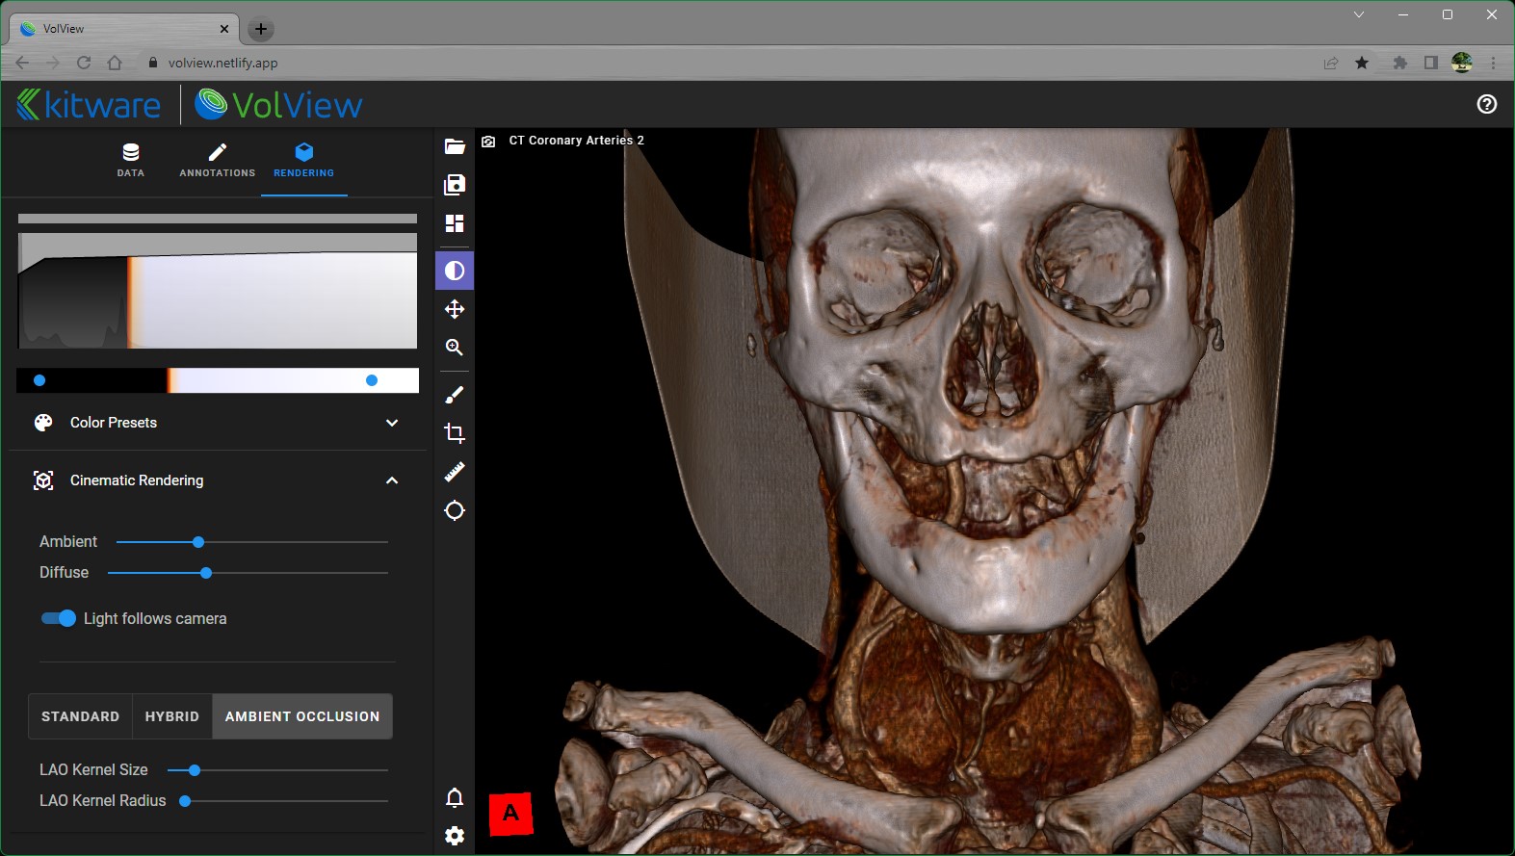The height and width of the screenshot is (856, 1515).
Task: Toggle Light follows camera switch
Action: point(59,618)
